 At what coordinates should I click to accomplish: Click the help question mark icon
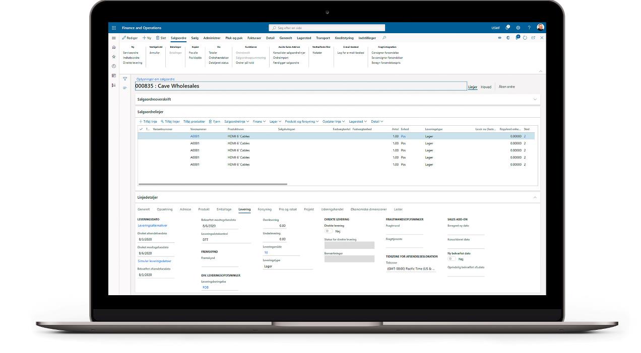click(x=529, y=28)
